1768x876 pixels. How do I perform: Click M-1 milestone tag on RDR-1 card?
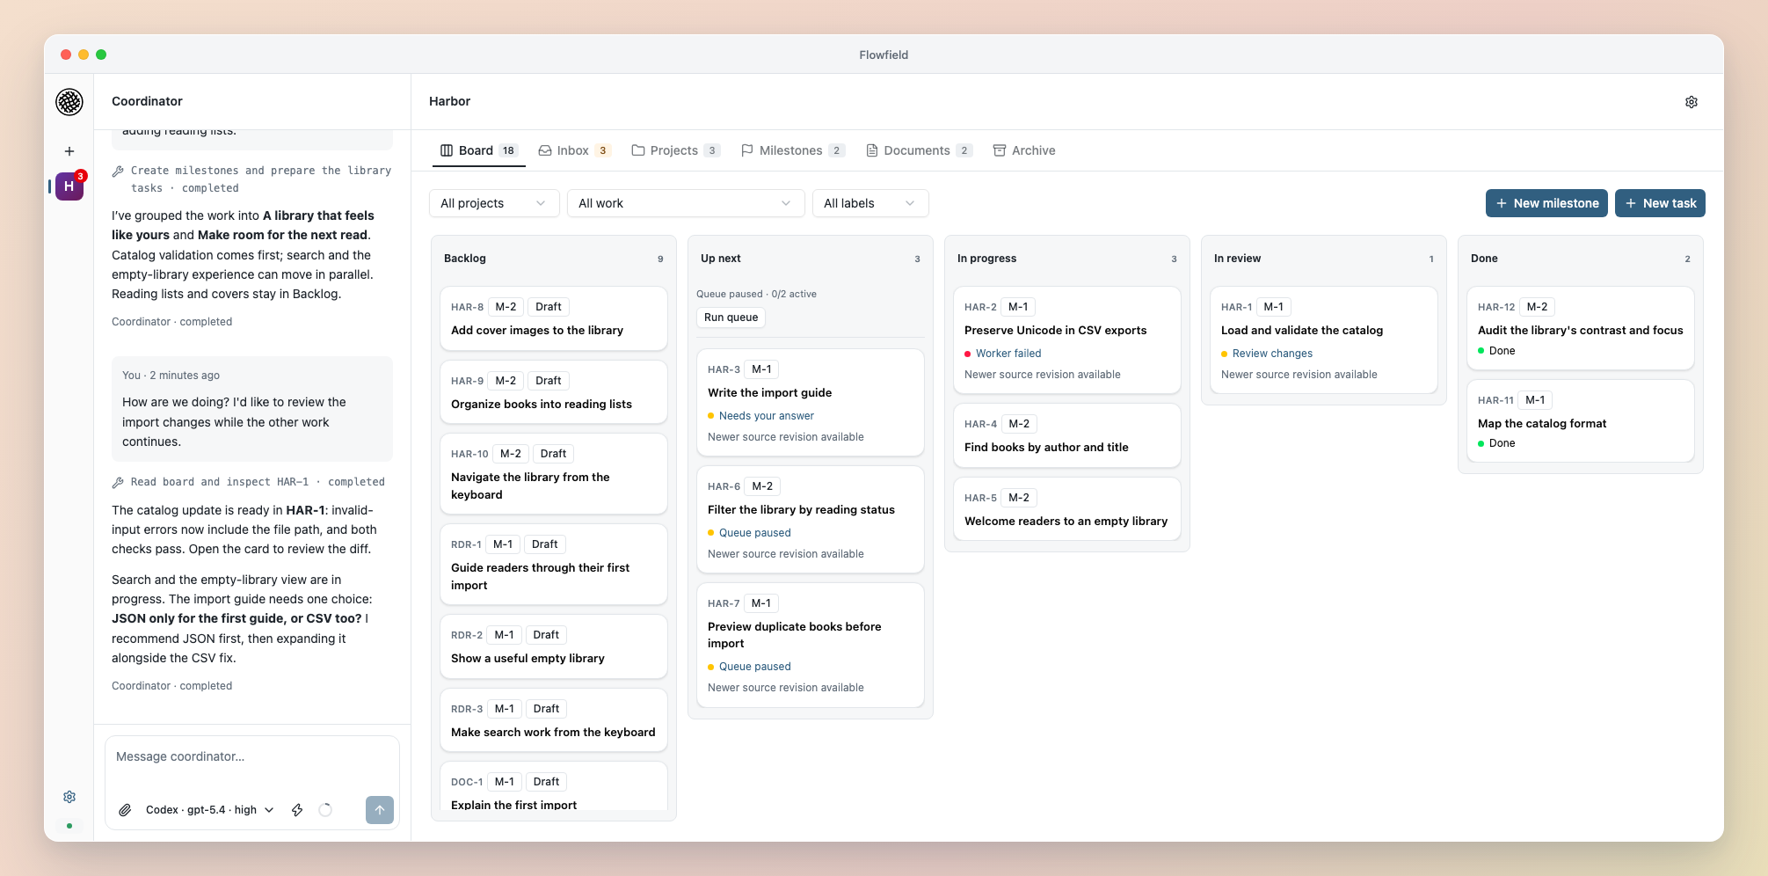point(503,544)
